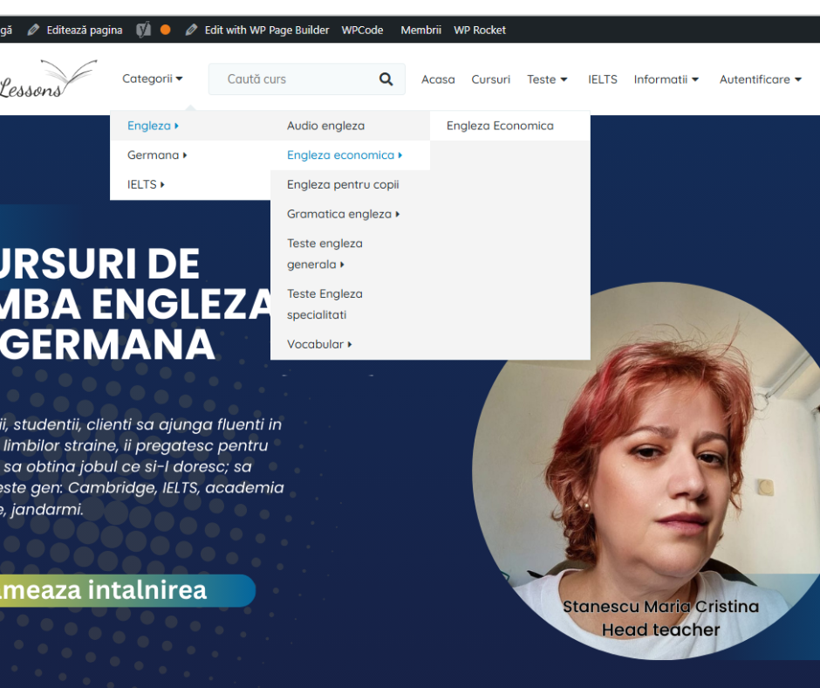This screenshot has height=688, width=820.
Task: Select Engleza Economica in the flyout
Action: (x=500, y=126)
